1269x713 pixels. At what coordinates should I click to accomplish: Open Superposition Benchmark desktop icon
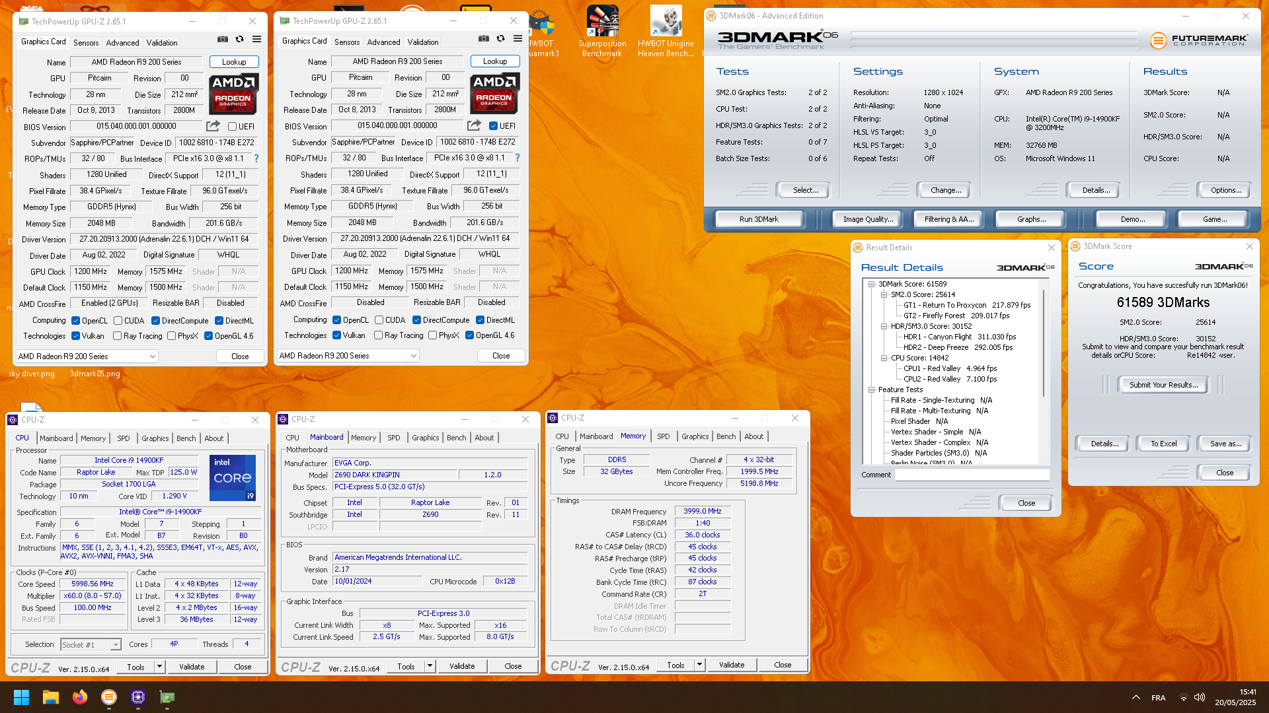pos(601,31)
